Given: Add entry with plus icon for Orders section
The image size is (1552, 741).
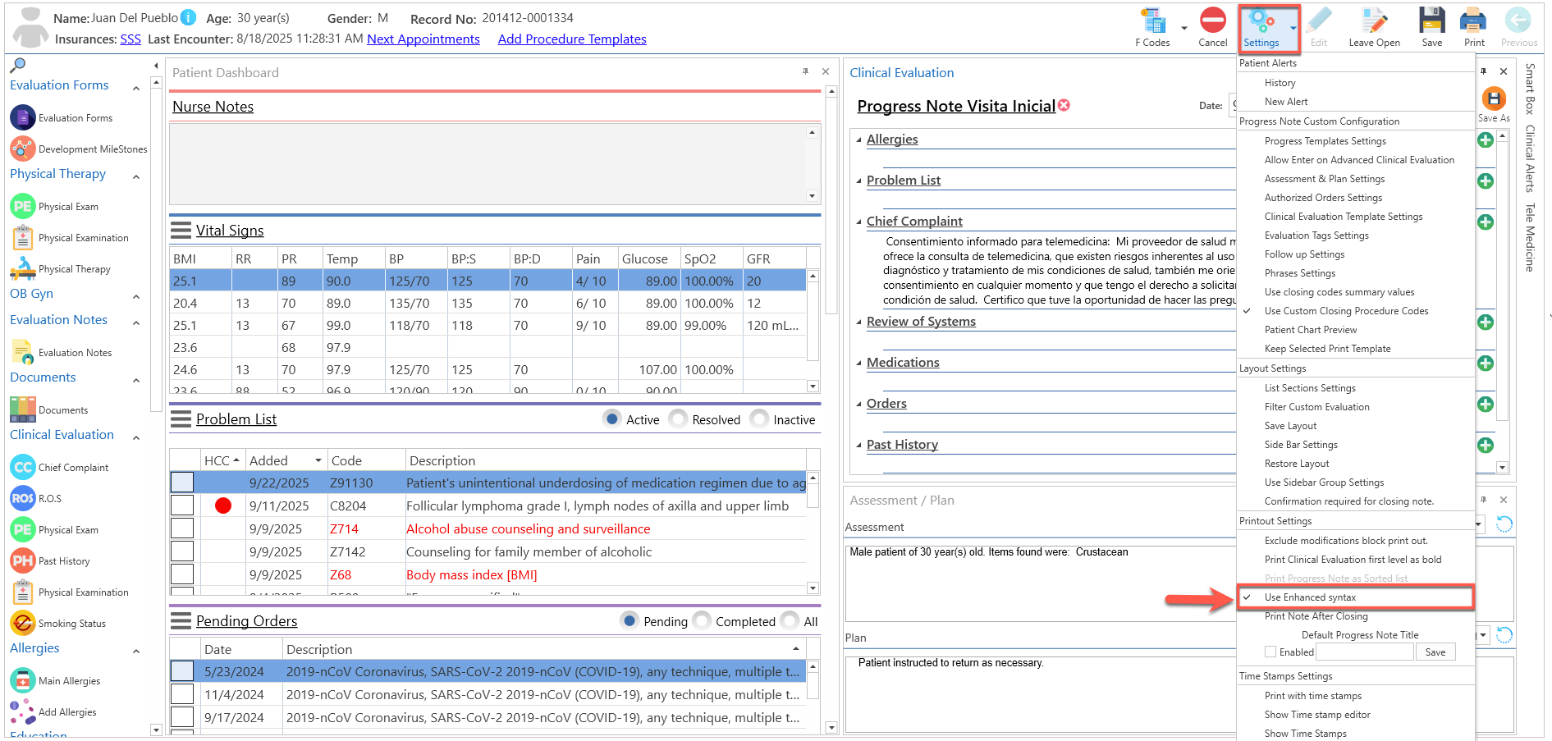Looking at the screenshot, I should [1486, 404].
